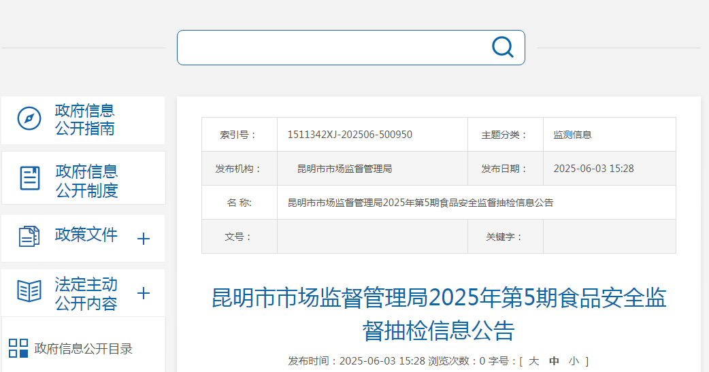Click the 名称 row title text
Viewport: 709px width, 372px height.
click(x=421, y=203)
